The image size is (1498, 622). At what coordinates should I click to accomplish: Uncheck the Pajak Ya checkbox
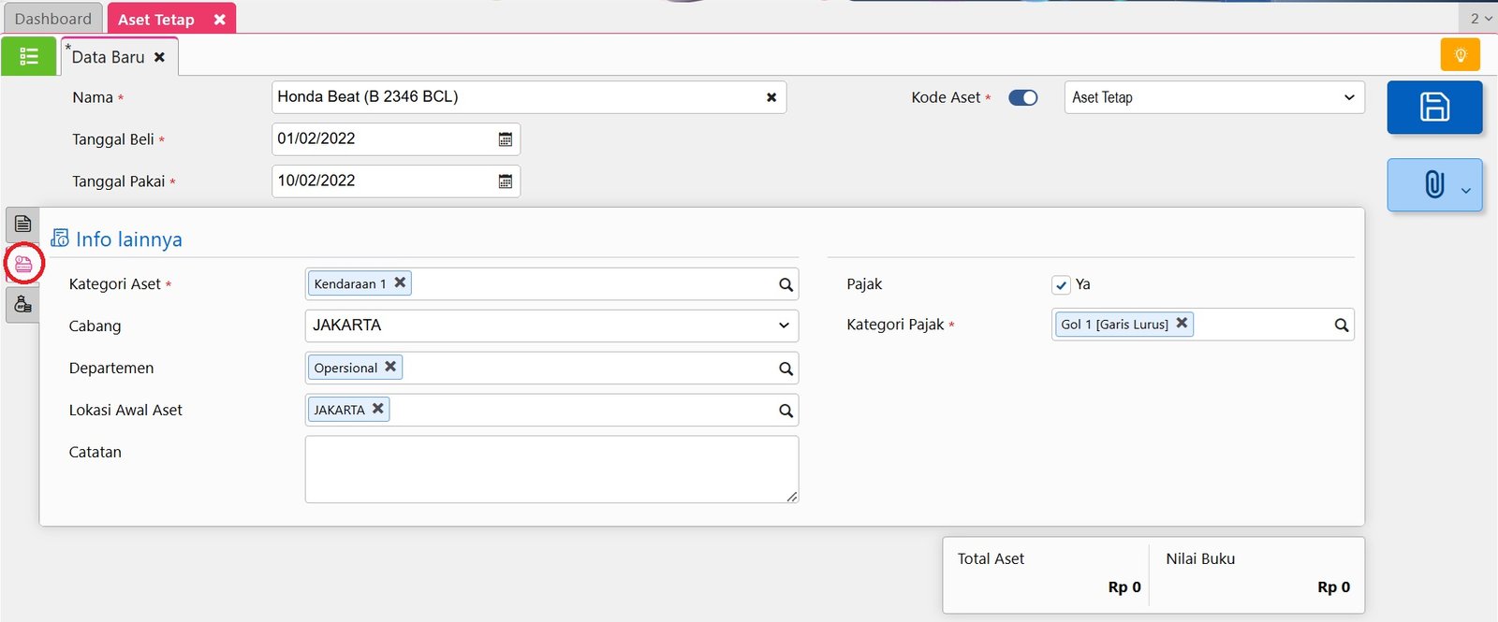point(1061,285)
